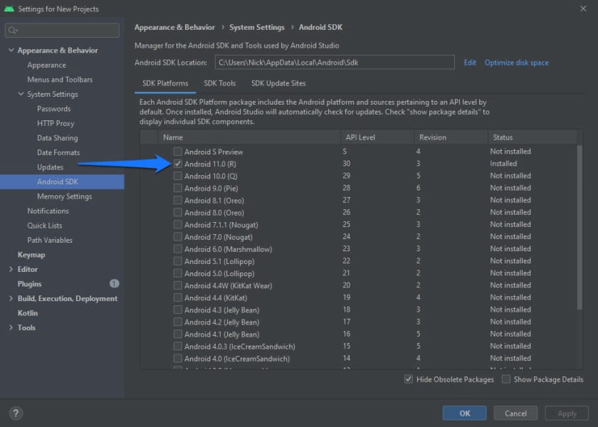Click System Settings in the breadcrumb
The height and width of the screenshot is (427, 598).
[x=257, y=27]
